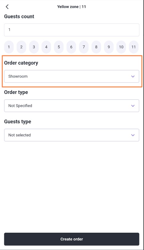This screenshot has height=250, width=144.
Task: Expand the Not Specified order type dropdown
Action: pos(72,106)
